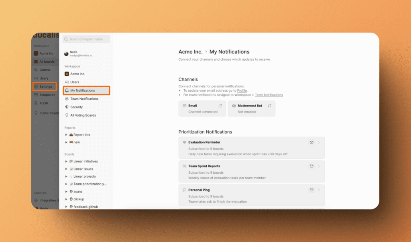Select Settings in the left sidebar
Screen dimensions: 411x242
coord(44,86)
